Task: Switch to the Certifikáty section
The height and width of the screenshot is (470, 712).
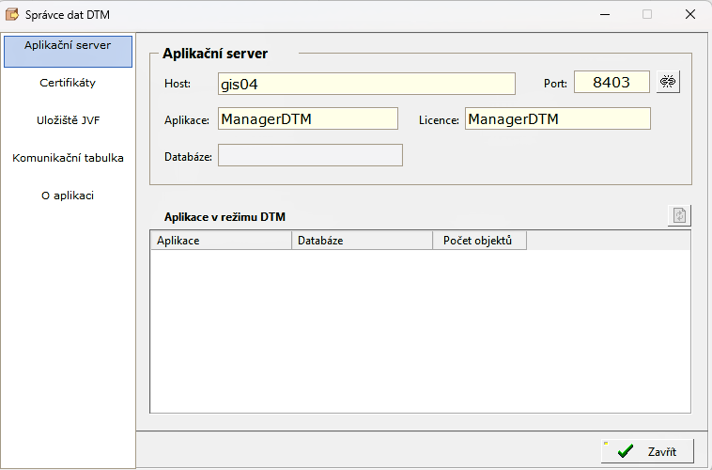Action: point(68,83)
